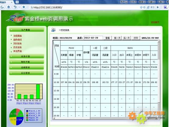Click the play arrow icon beside address bar

coord(158,7)
